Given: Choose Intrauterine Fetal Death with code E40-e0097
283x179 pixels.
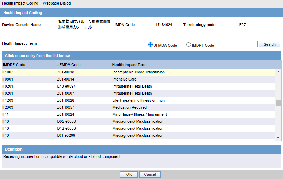Looking at the screenshot, I should click(x=139, y=86).
